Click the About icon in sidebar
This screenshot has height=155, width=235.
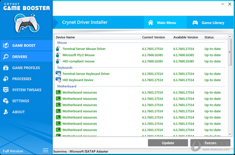pyautogui.click(x=6, y=112)
